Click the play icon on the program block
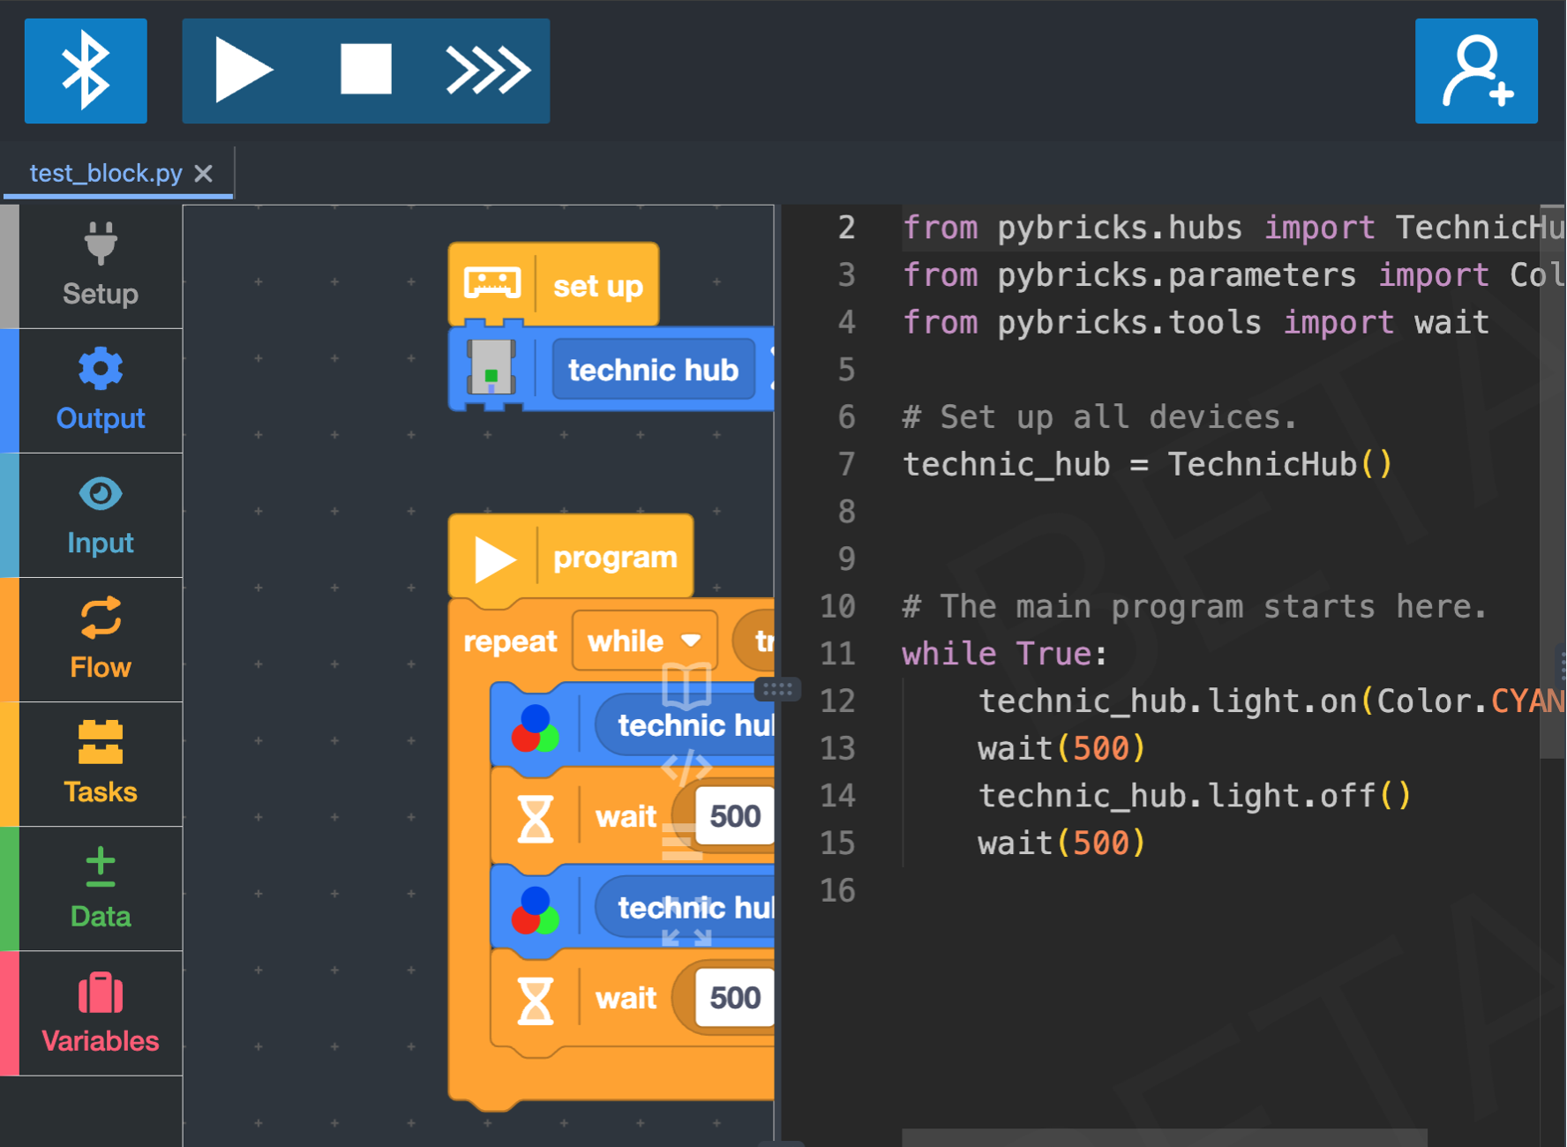 tap(494, 559)
